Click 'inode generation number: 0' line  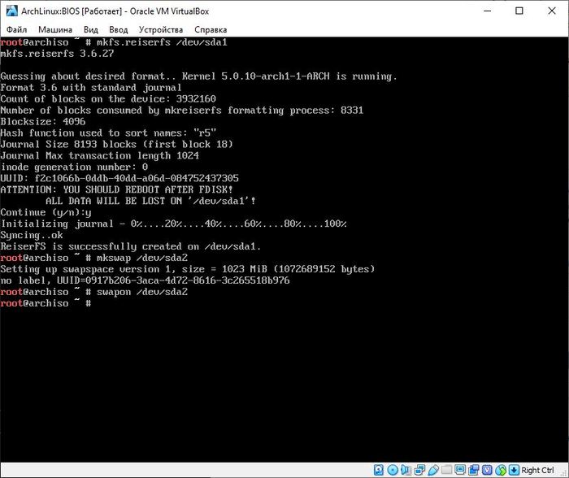(74, 167)
